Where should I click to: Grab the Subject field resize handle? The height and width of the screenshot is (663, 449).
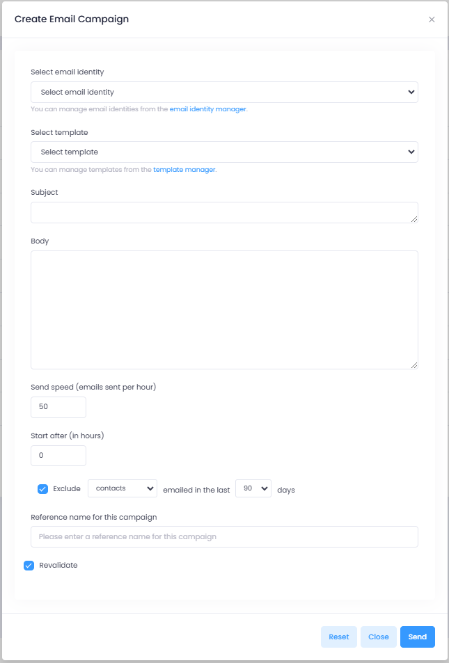coord(414,219)
